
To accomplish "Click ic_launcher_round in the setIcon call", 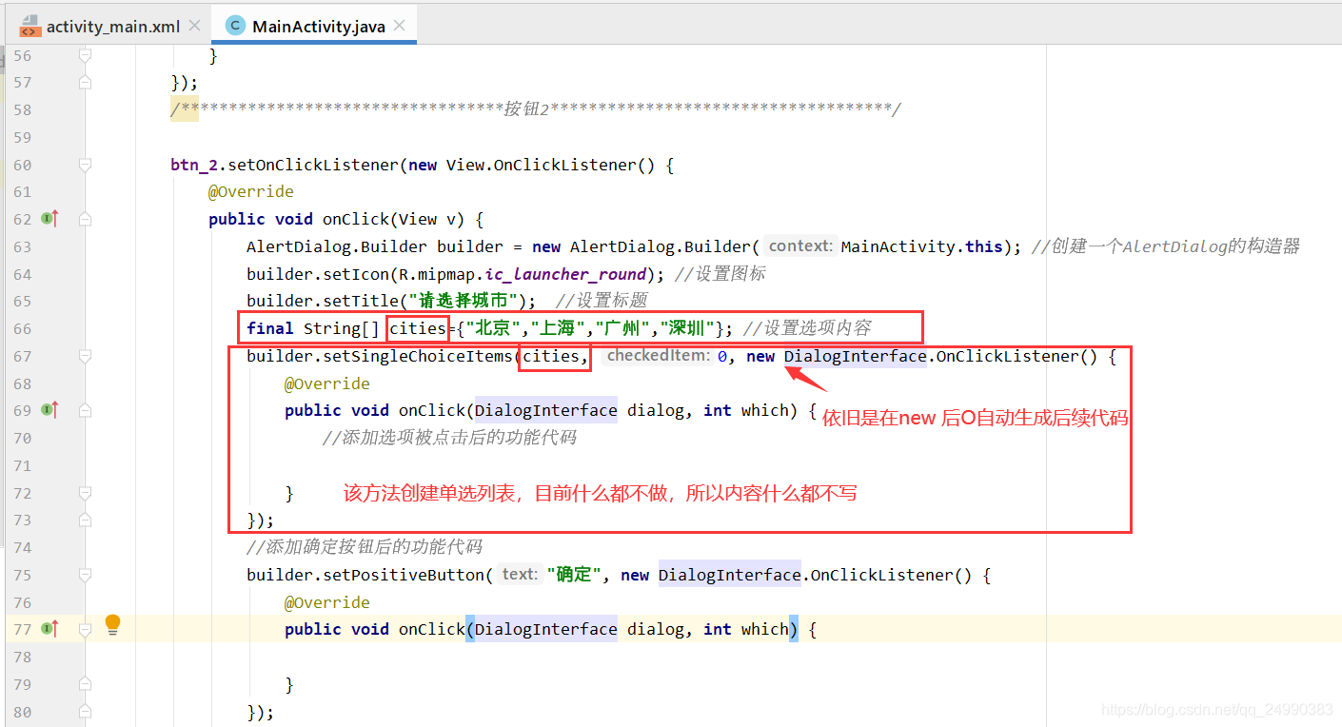I will point(565,274).
